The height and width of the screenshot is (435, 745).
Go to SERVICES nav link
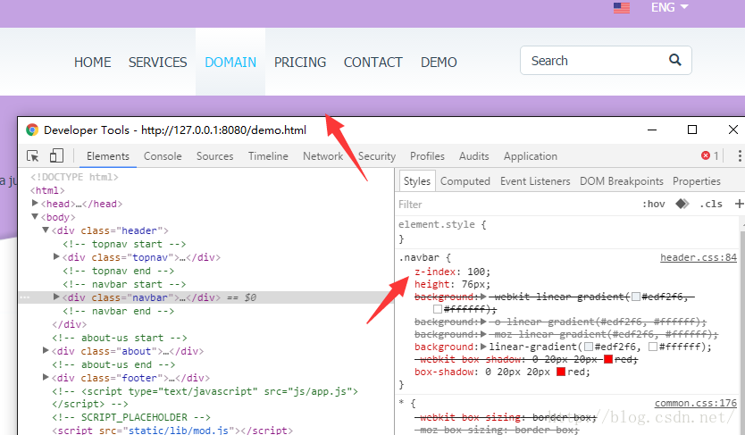pyautogui.click(x=158, y=63)
